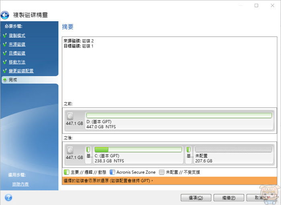Click the 目標磁碟: 磁碟 1 text
281x205 pixels.
tap(79, 46)
